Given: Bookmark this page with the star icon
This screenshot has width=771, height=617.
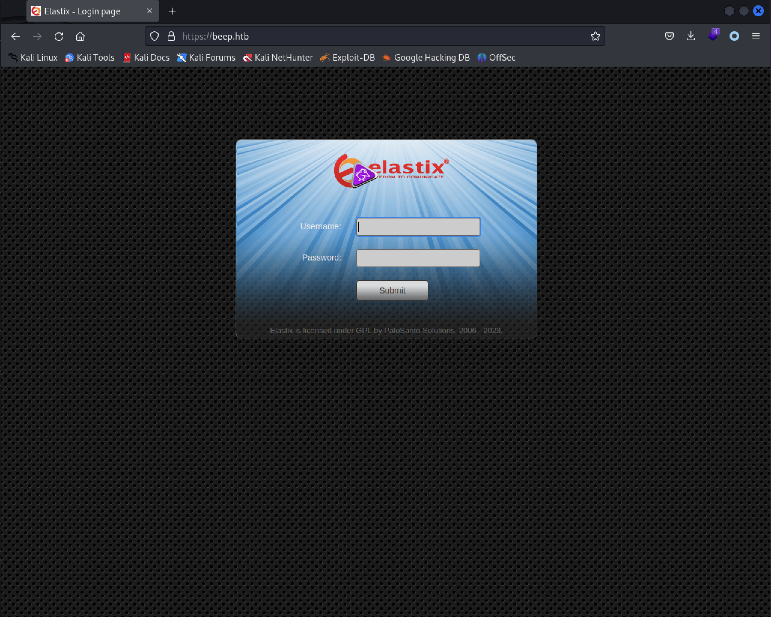Looking at the screenshot, I should pyautogui.click(x=596, y=36).
